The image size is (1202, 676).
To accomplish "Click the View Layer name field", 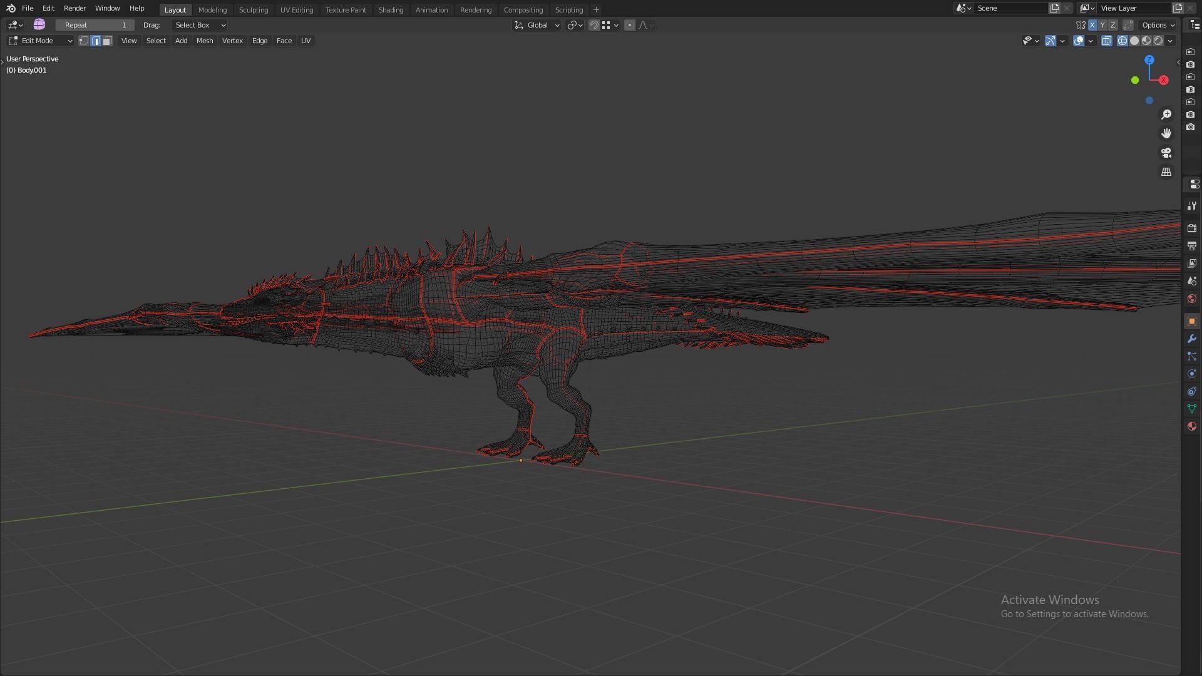I will pos(1134,8).
